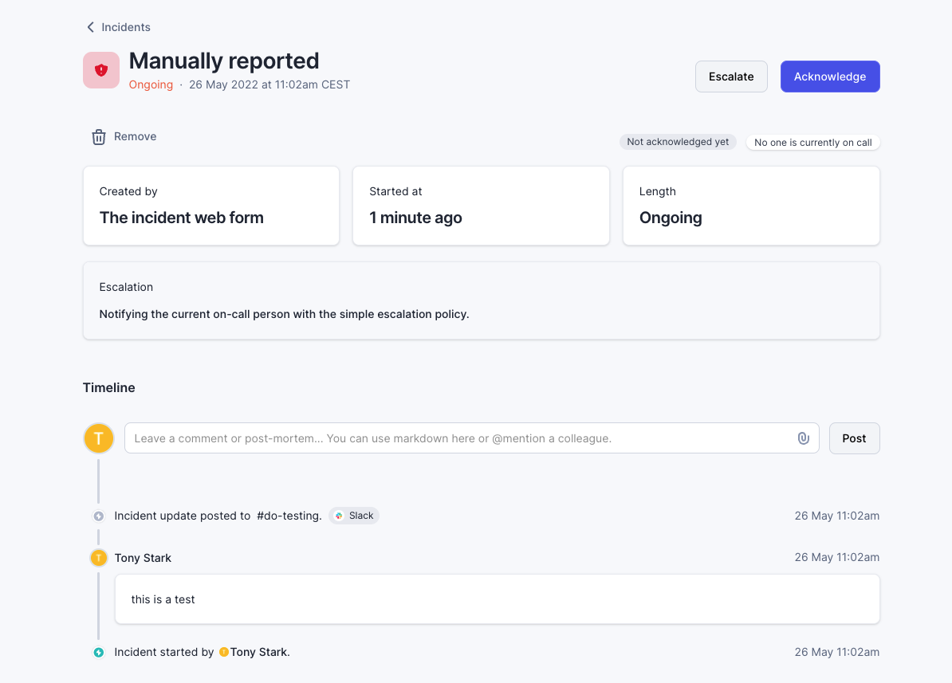Click the Slack logo icon
This screenshot has width=952, height=683.
(340, 516)
